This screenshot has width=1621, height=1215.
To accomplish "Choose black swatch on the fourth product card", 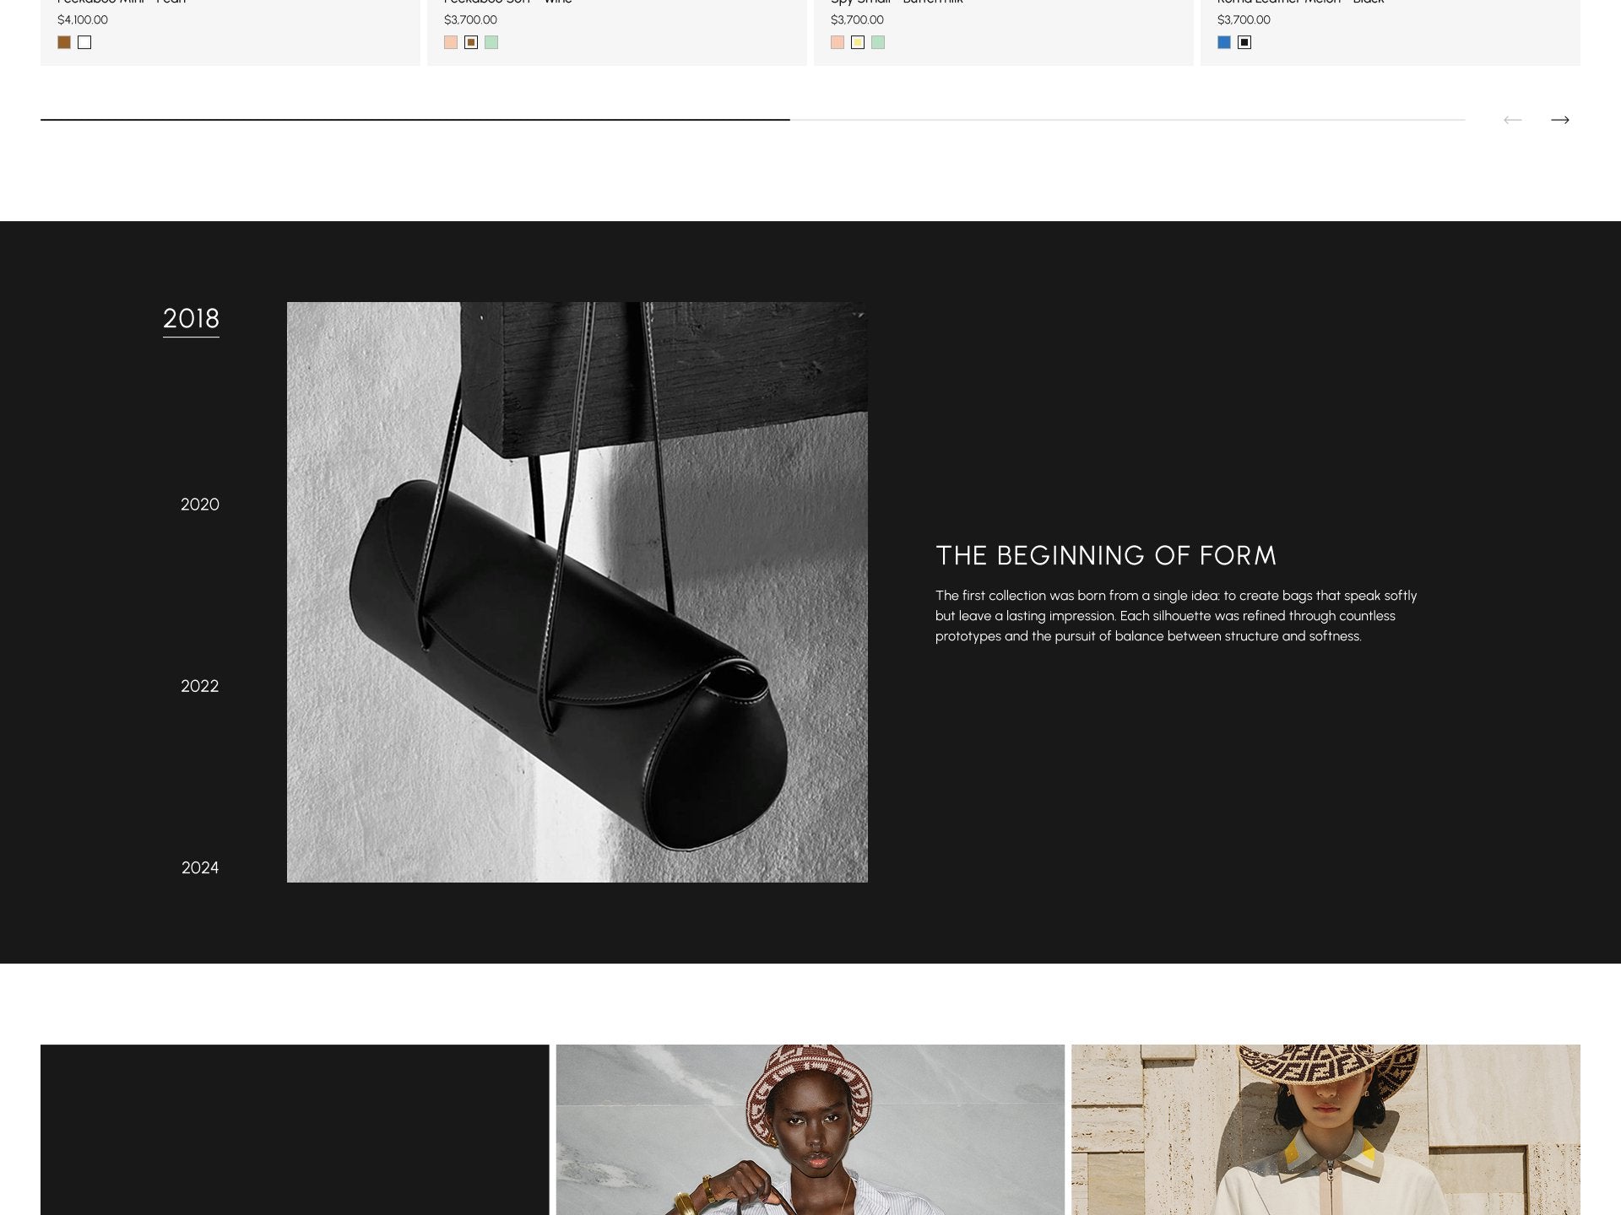I will click(x=1244, y=42).
